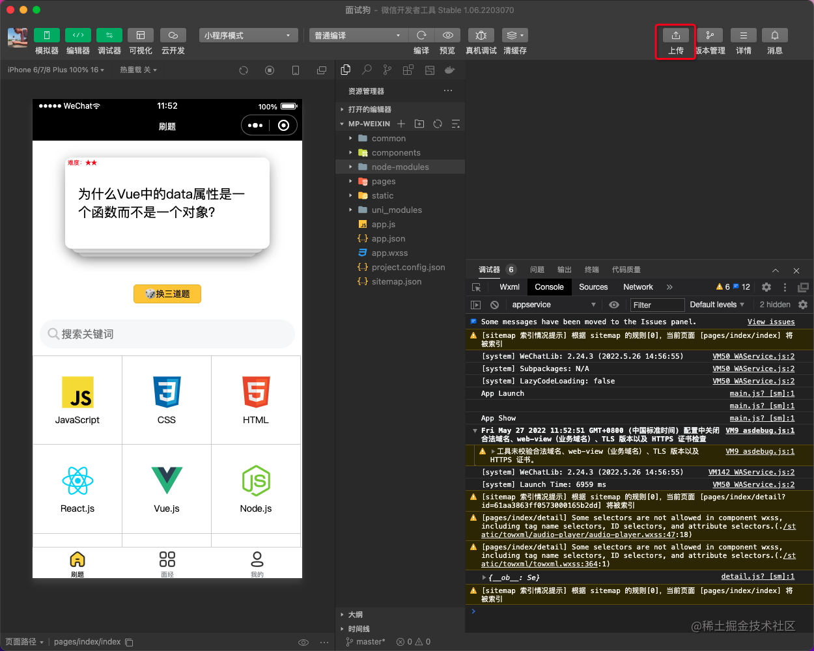This screenshot has width=814, height=651.
Task: Open the 小程序模式 mode dropdown
Action: (x=248, y=35)
